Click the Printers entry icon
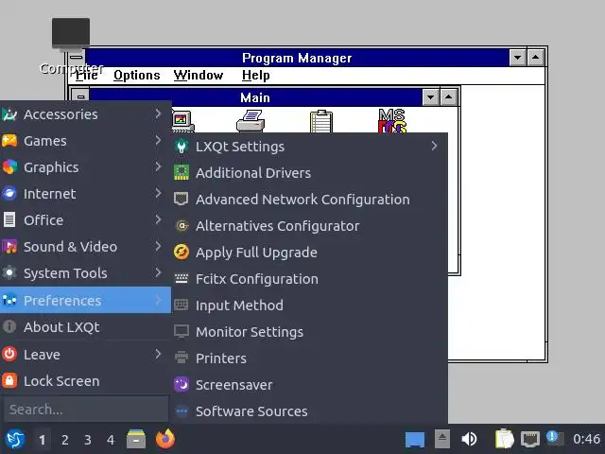 click(181, 358)
